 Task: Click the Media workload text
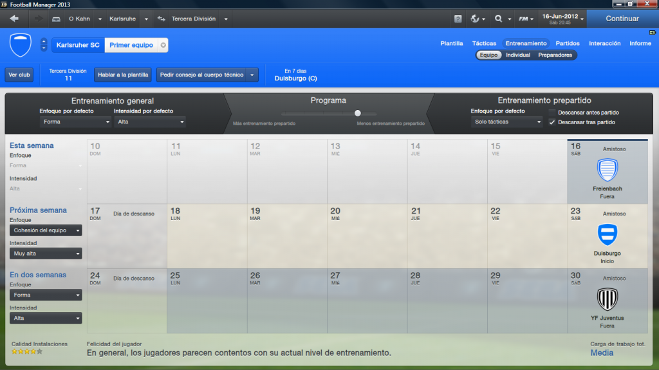pos(602,353)
